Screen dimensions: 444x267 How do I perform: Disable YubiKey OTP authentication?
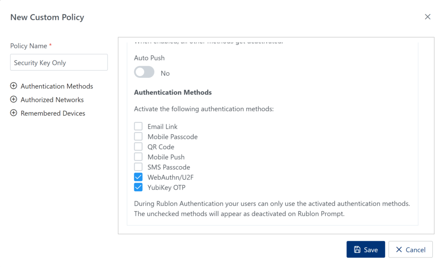tap(138, 187)
